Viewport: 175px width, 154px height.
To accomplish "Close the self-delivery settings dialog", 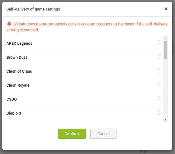I will (x=166, y=9).
